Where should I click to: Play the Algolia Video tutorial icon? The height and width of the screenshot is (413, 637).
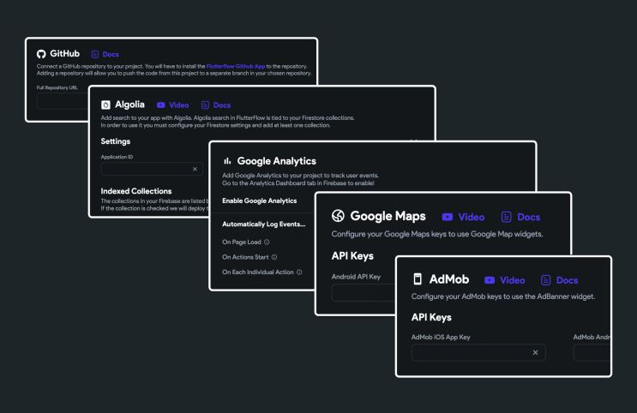pyautogui.click(x=161, y=105)
